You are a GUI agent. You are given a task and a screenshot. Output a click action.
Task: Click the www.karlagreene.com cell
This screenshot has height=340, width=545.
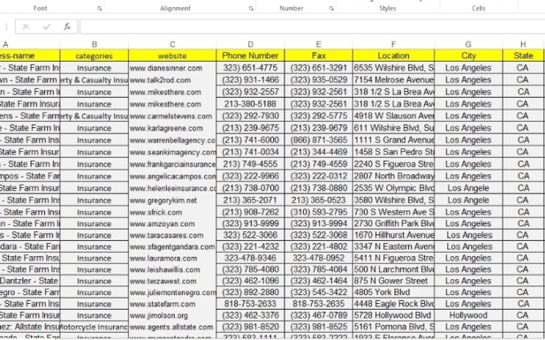click(x=172, y=128)
